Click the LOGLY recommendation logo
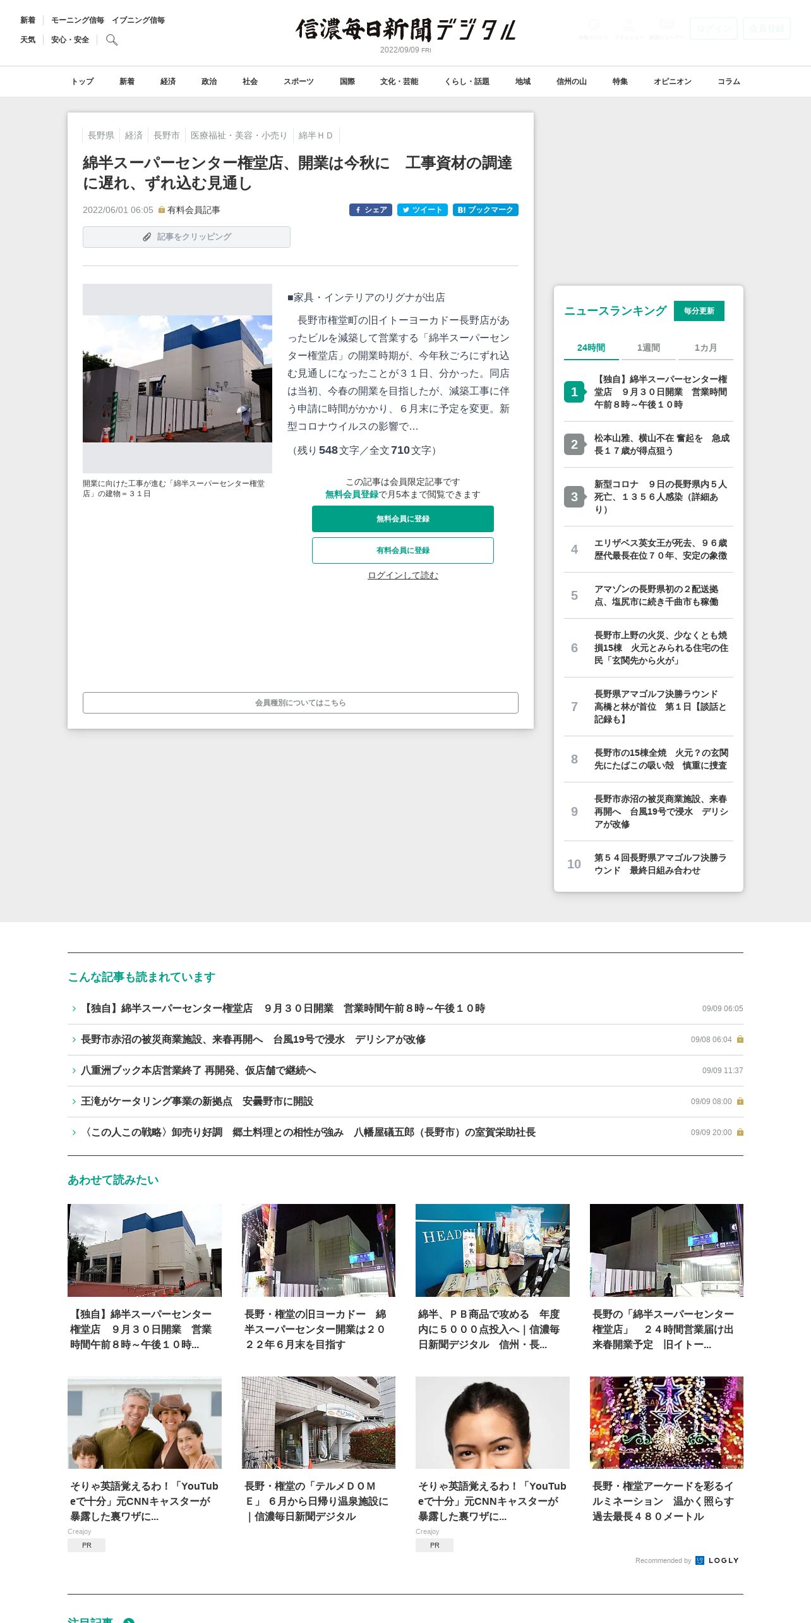This screenshot has width=811, height=1623. pos(718,1560)
